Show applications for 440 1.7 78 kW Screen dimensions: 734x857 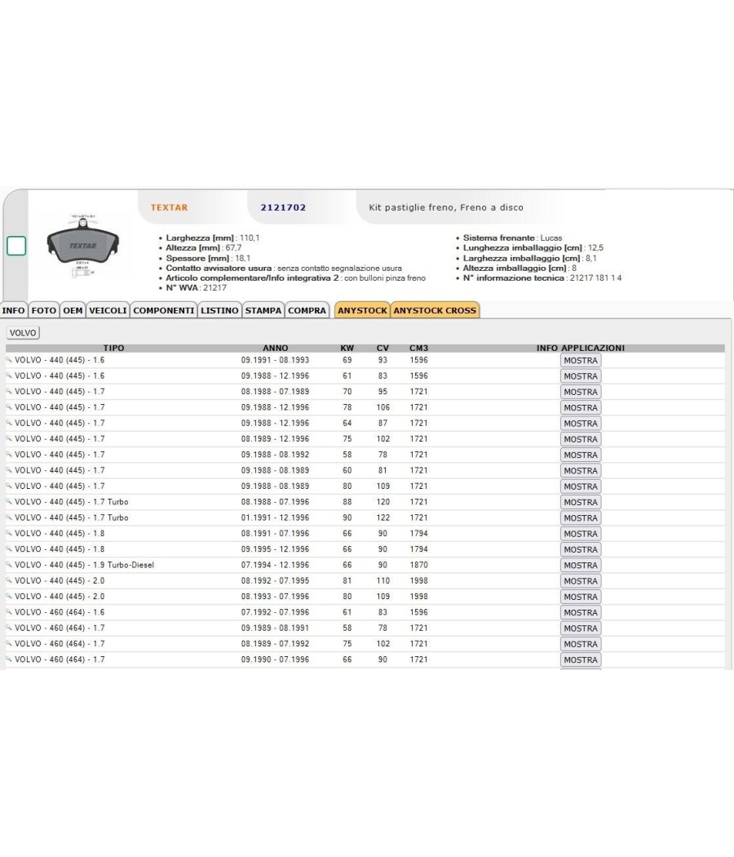pos(581,408)
